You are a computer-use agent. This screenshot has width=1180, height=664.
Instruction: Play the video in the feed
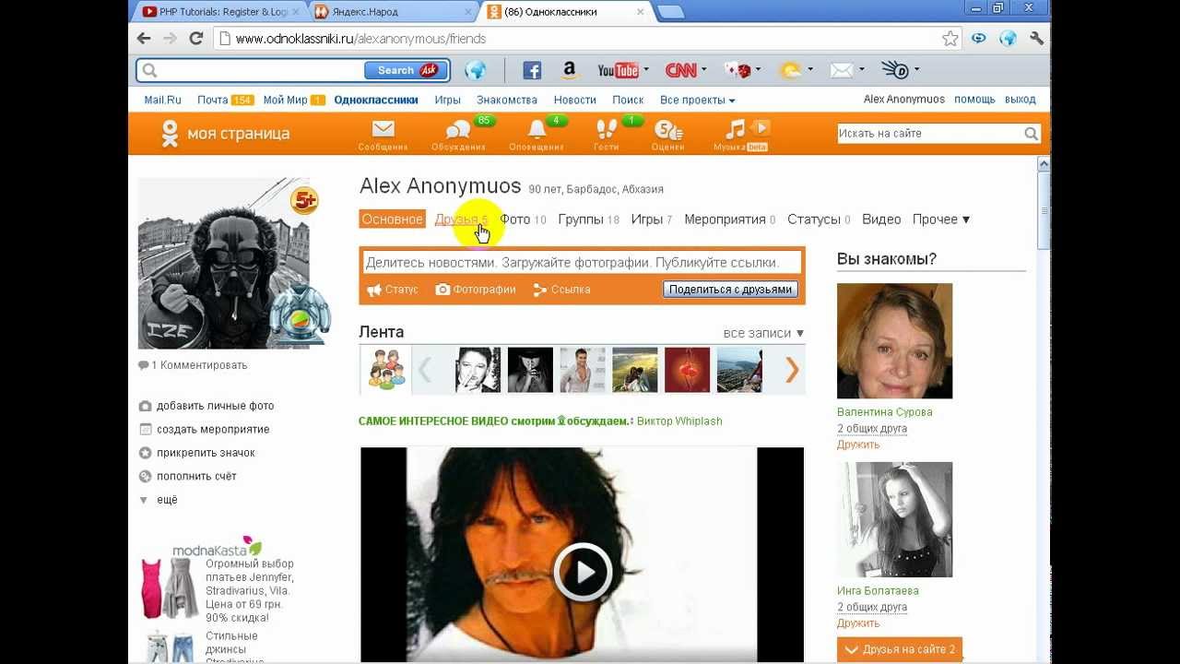point(583,572)
